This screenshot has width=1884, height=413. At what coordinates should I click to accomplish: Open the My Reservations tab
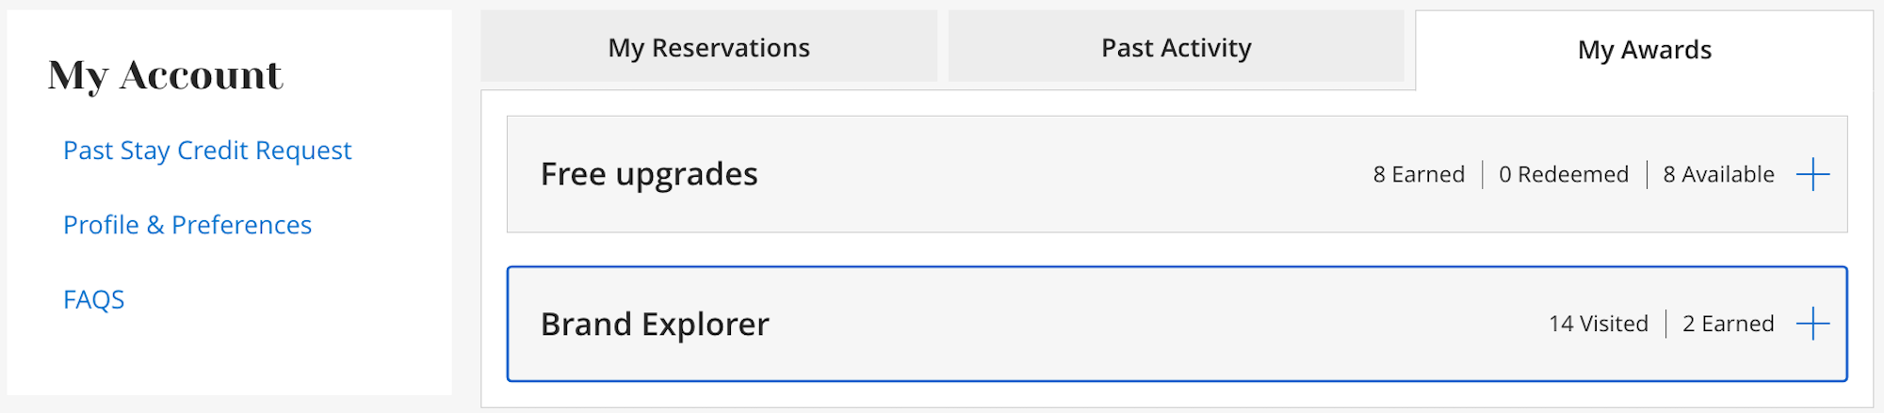pyautogui.click(x=709, y=47)
